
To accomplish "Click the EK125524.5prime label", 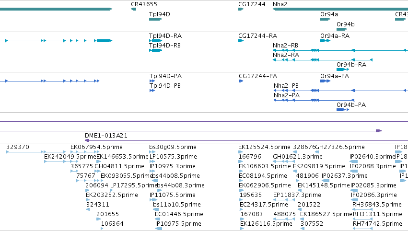I will 264,147.
